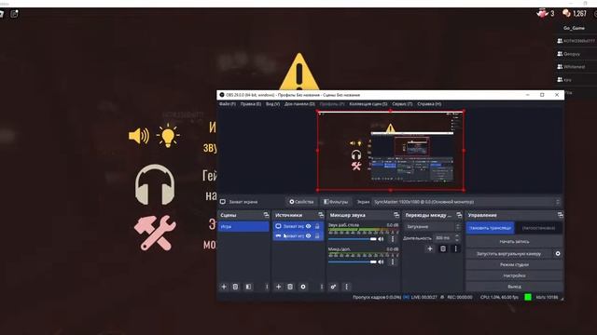Remove the selected source with the trash icon in Источники
Image resolution: width=597 pixels, height=335 pixels.
point(290,287)
